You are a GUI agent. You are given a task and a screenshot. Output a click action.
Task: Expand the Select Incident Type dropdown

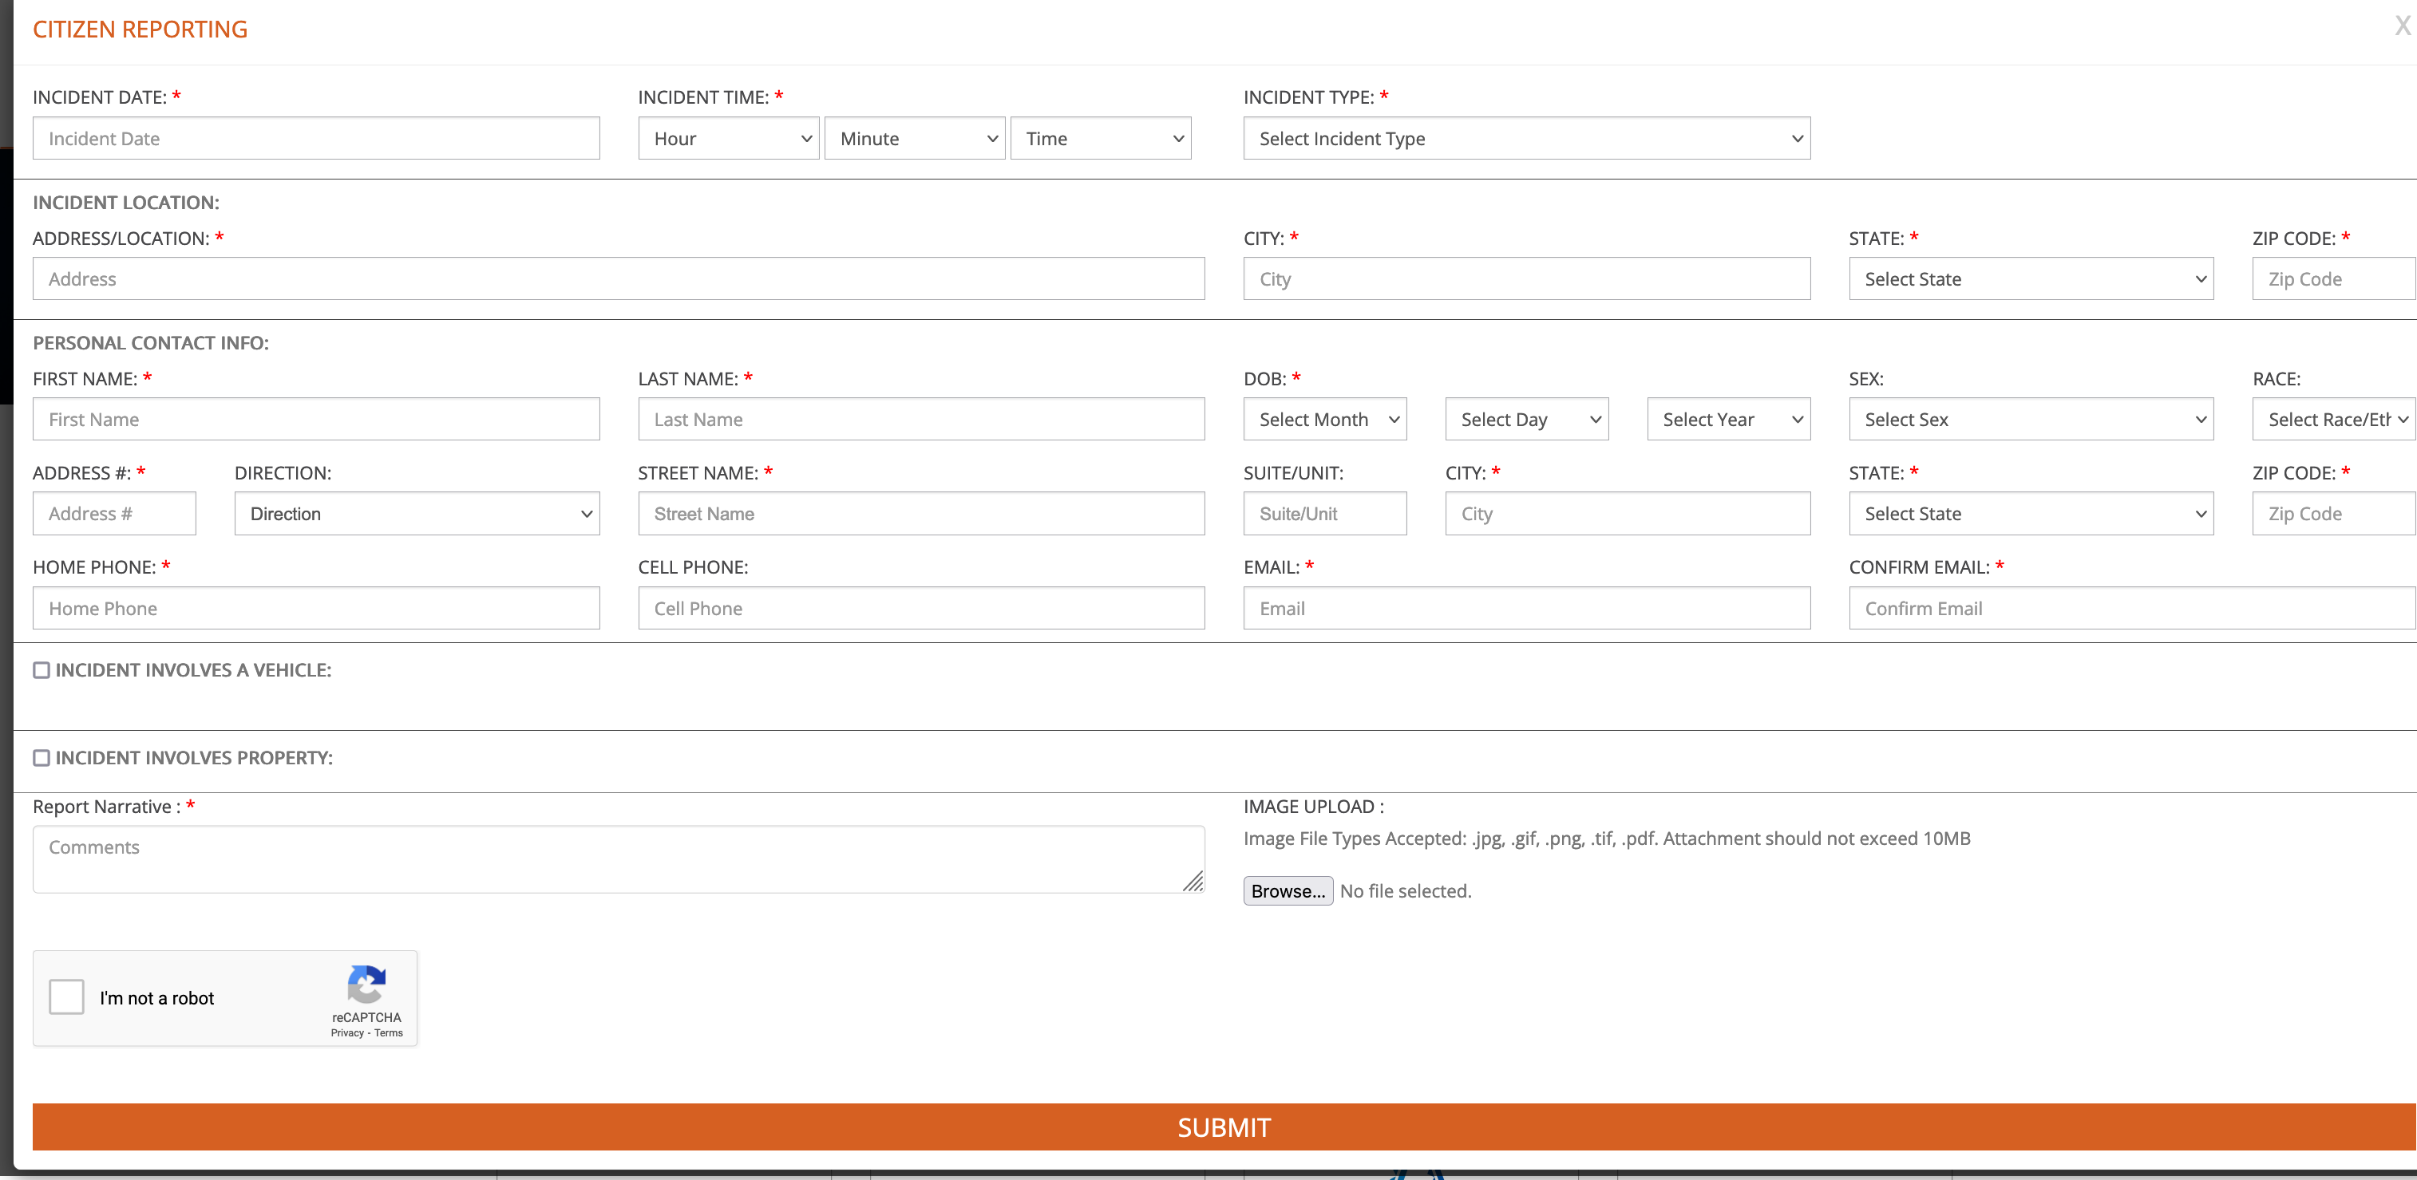click(x=1525, y=139)
